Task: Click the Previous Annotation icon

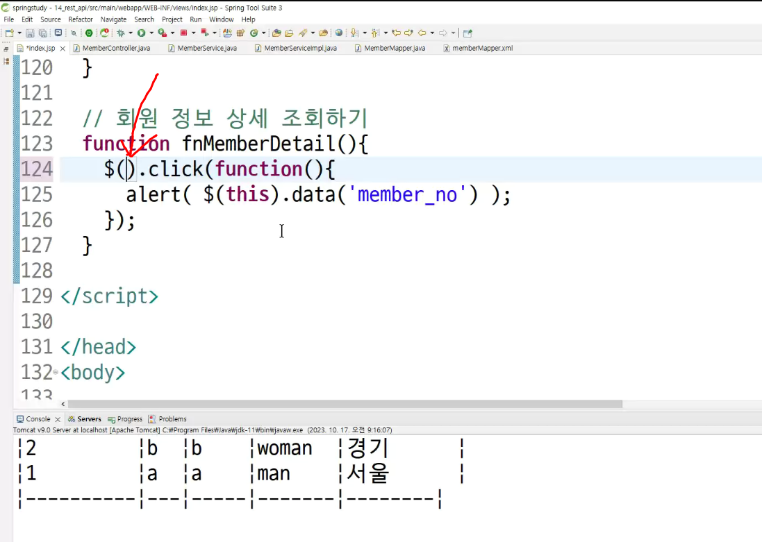Action: click(x=376, y=33)
